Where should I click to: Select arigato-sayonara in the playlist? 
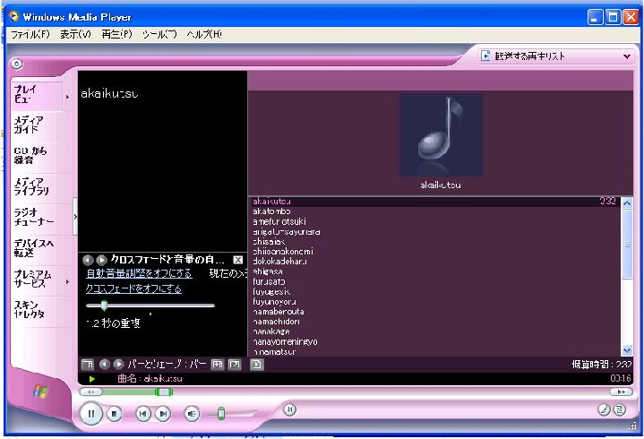click(x=435, y=232)
